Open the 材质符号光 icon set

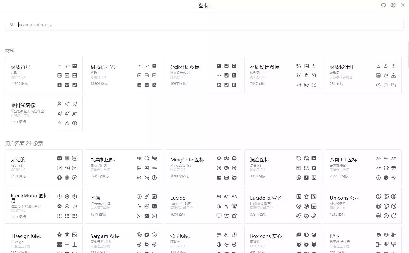[124, 75]
